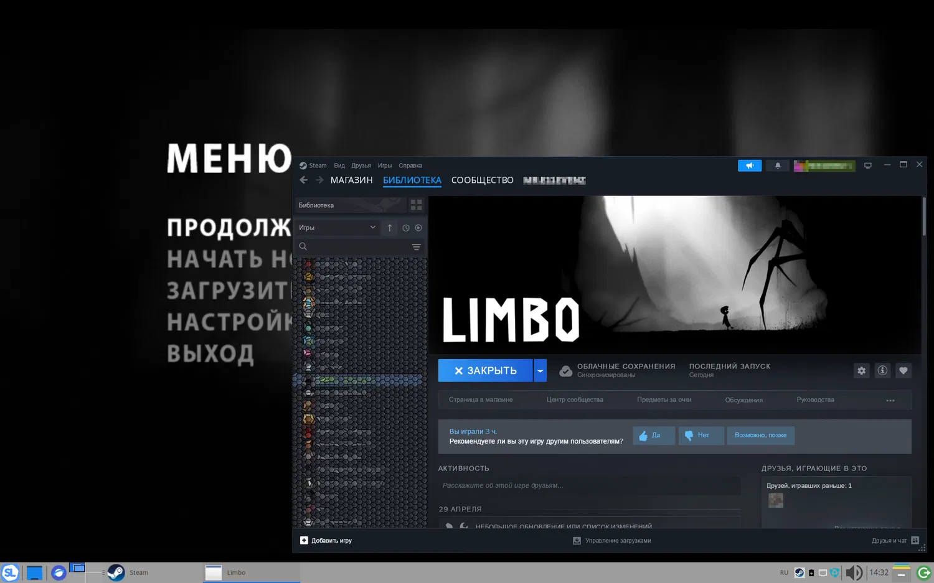The height and width of the screenshot is (583, 934).
Task: Toggle the recent activity clock filter
Action: [x=406, y=228]
